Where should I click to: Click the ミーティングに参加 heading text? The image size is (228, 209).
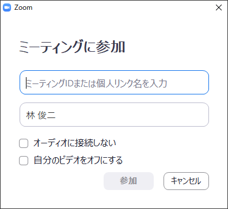coord(72,47)
